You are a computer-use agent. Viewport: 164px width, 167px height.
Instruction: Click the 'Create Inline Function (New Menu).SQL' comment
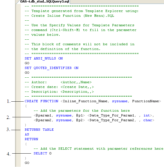tap(69, 16)
